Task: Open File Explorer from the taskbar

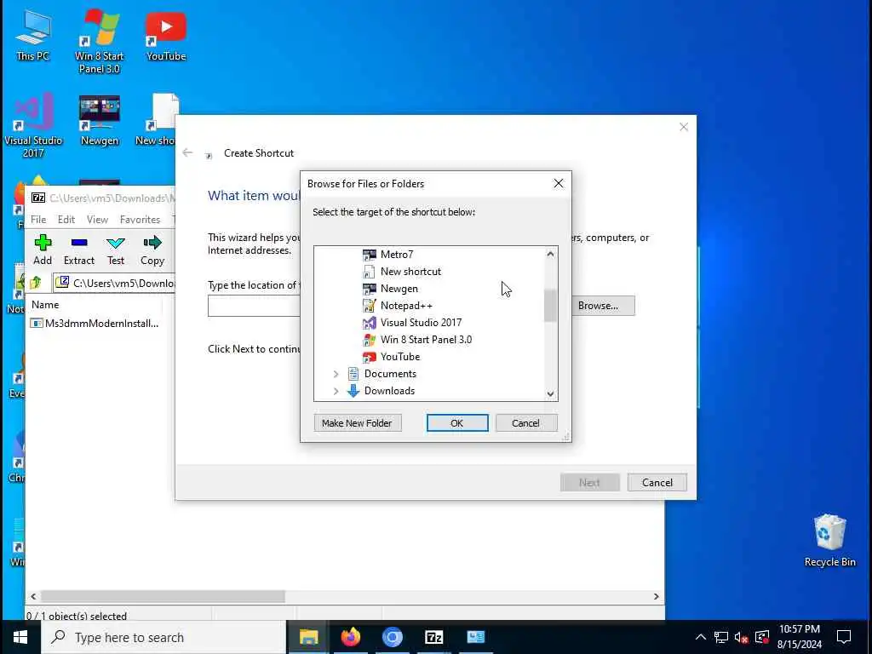Action: tap(308, 637)
